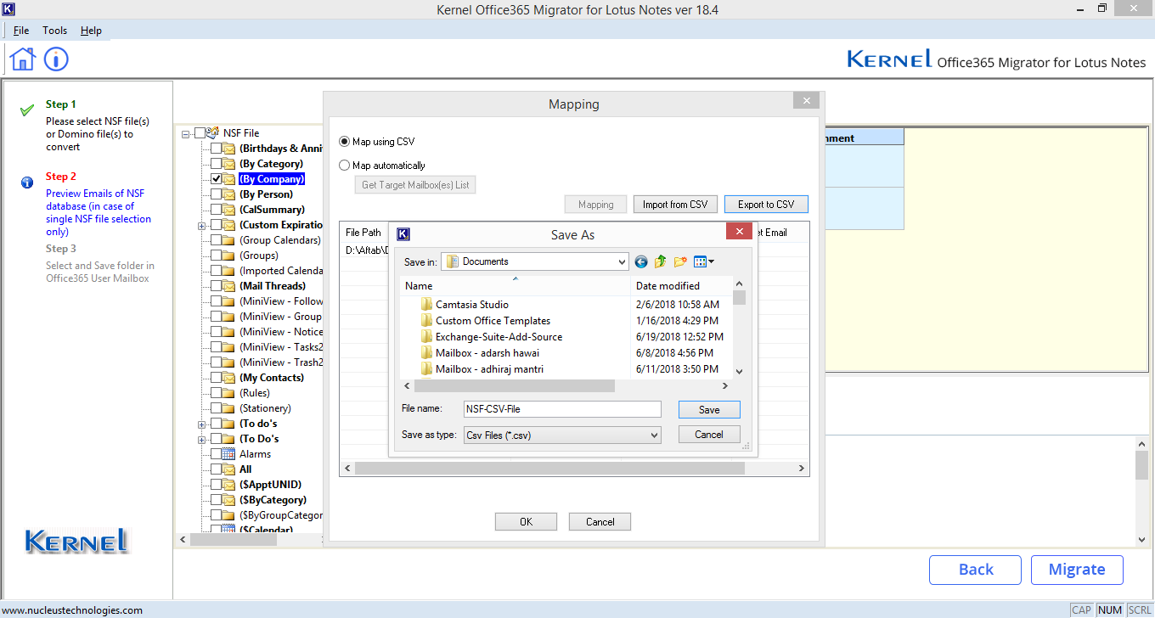Check the Alarms checkbox
Screen dimensions: 1155x618
(x=216, y=454)
